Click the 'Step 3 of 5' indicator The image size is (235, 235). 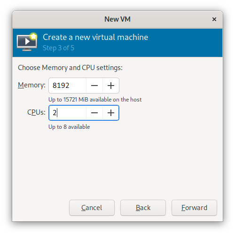pyautogui.click(x=58, y=48)
